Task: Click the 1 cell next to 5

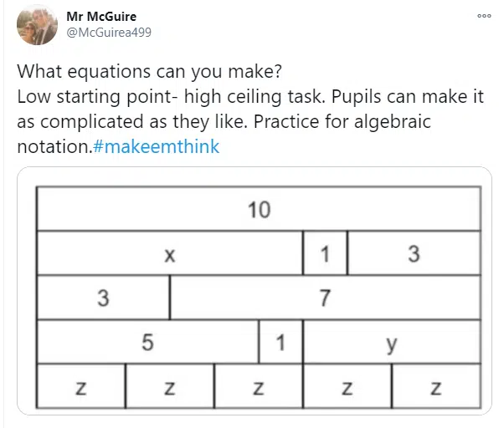Action: pyautogui.click(x=281, y=342)
